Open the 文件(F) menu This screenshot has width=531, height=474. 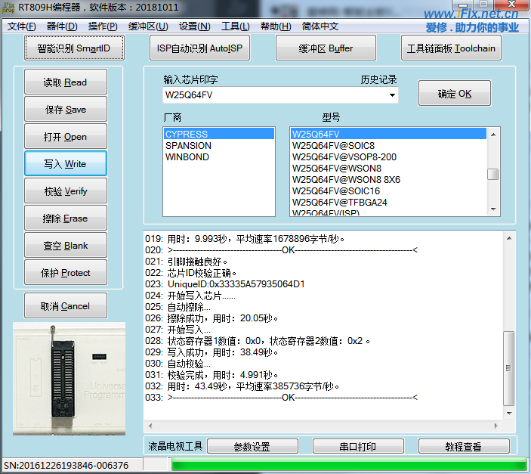[x=22, y=26]
